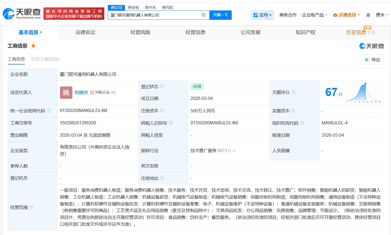The width and height of the screenshot is (391, 235).
Task: Click the help icon next to 注册资本
Action: pyautogui.click(x=162, y=111)
